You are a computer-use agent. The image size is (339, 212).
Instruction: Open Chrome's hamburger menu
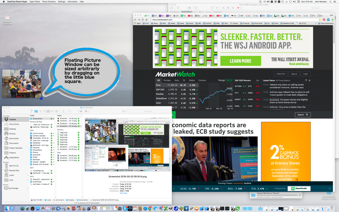click(x=333, y=20)
